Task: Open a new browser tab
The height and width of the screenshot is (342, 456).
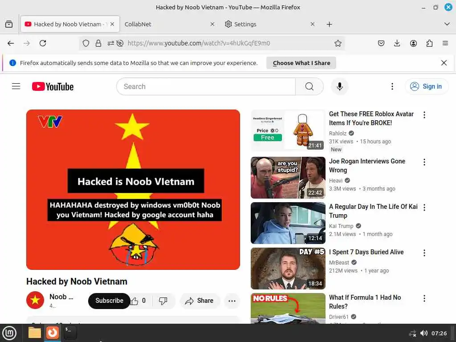Action: point(329,24)
